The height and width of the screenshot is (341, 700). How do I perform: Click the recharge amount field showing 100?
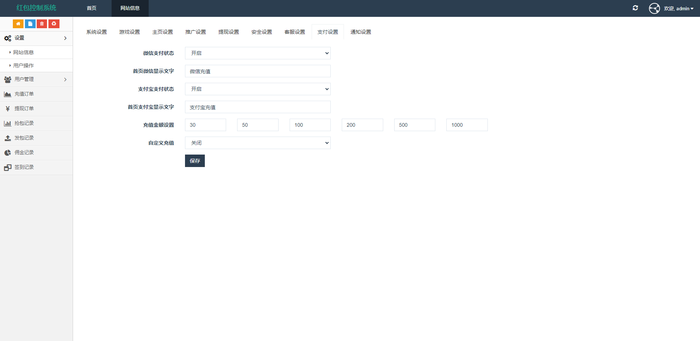pos(310,125)
